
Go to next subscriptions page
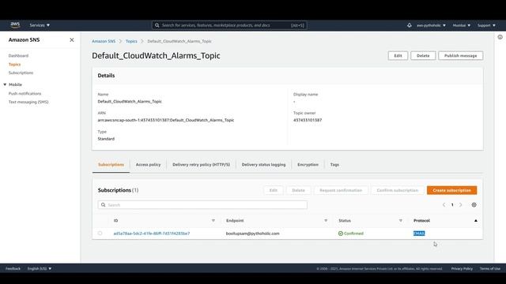(460, 205)
